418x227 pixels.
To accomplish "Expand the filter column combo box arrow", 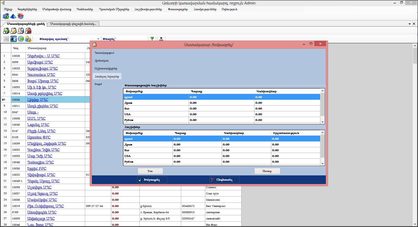I will click(x=98, y=39).
